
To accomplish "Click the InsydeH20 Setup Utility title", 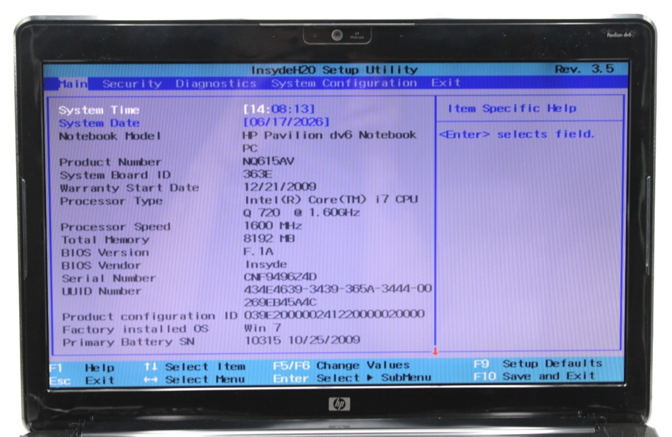I will tap(334, 70).
